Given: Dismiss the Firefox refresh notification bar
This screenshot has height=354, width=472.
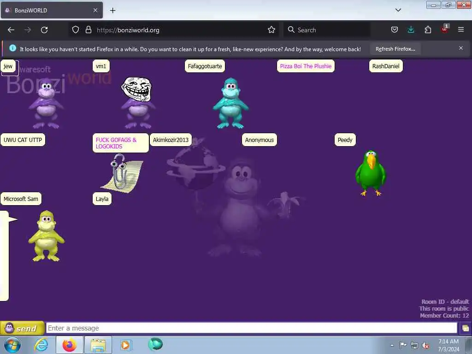Looking at the screenshot, I should tap(461, 48).
